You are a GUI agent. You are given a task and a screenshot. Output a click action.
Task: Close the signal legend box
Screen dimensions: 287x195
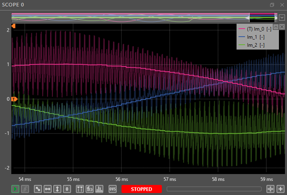coord(282,27)
